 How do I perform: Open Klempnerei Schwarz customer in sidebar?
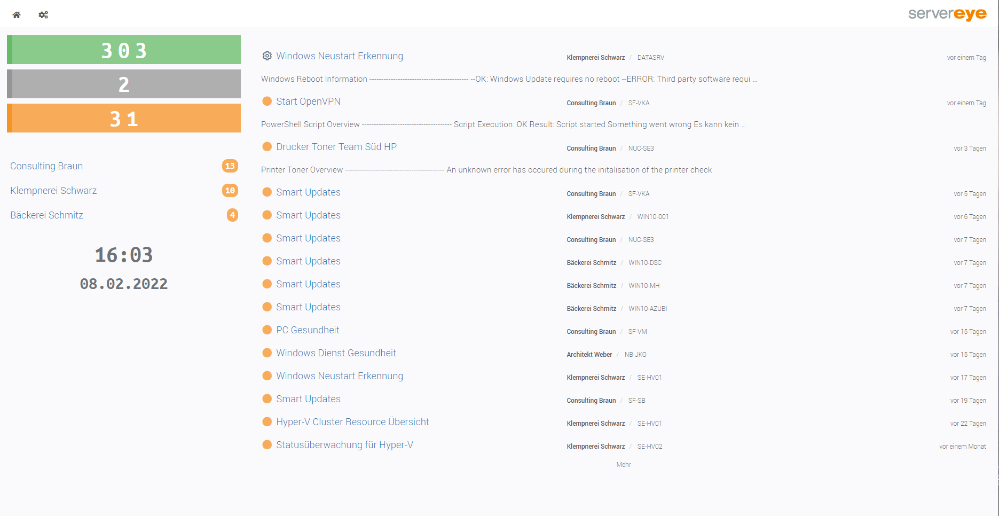[x=53, y=191]
